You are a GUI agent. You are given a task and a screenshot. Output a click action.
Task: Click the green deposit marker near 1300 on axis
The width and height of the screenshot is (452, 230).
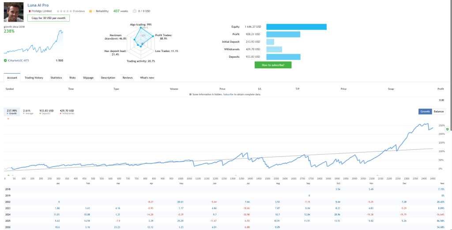click(x=236, y=175)
